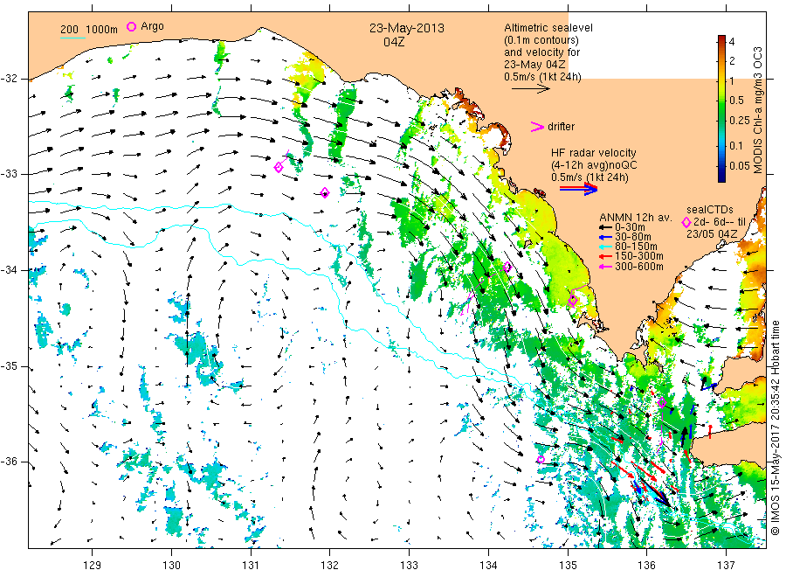786x577 pixels.
Task: Click the longitude axis label '137'
Action: 726,565
